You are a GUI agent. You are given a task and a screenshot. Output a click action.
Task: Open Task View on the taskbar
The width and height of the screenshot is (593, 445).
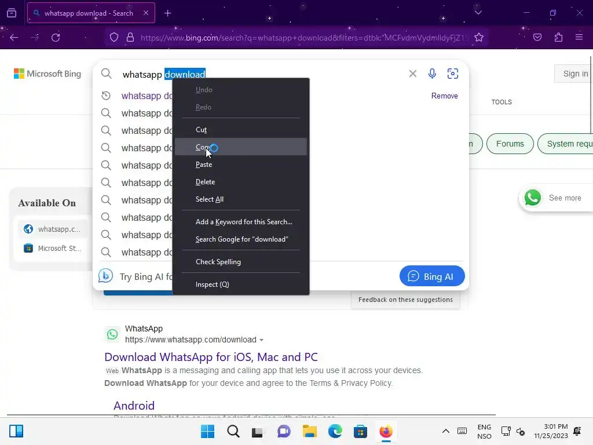[x=258, y=432]
